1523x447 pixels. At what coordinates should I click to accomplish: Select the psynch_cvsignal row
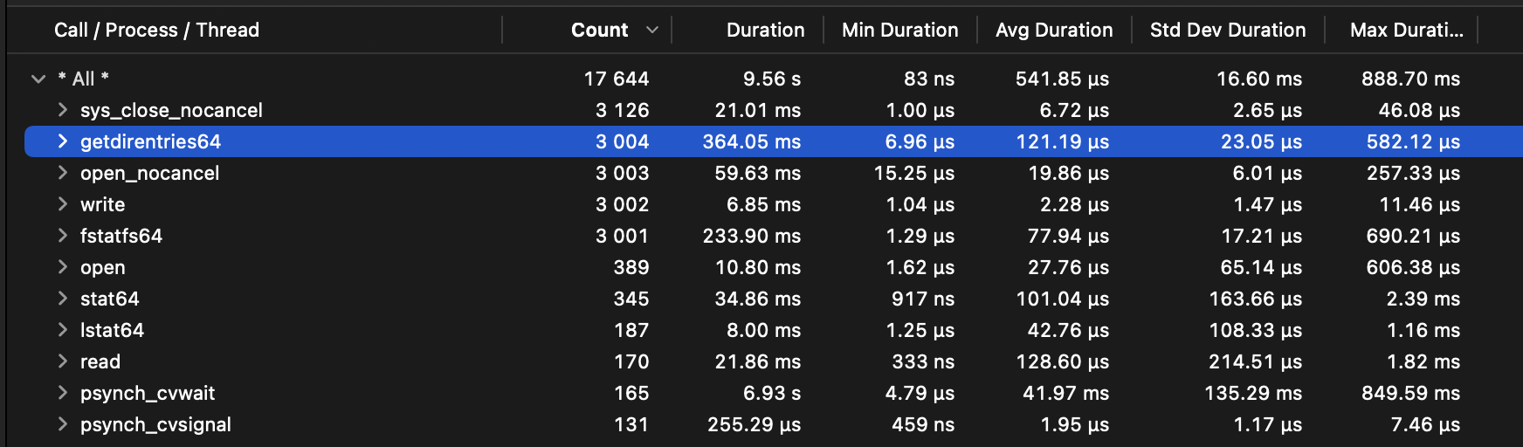(155, 424)
